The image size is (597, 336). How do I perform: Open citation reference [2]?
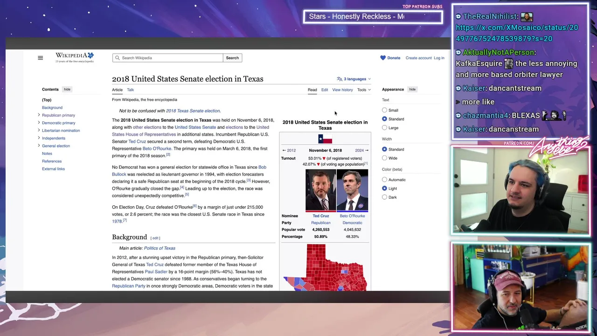point(168,154)
